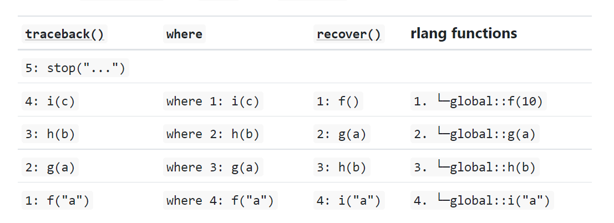This screenshot has width=614, height=223.
Task: Click the 'where 3: g(a)' cell
Action: click(x=212, y=167)
